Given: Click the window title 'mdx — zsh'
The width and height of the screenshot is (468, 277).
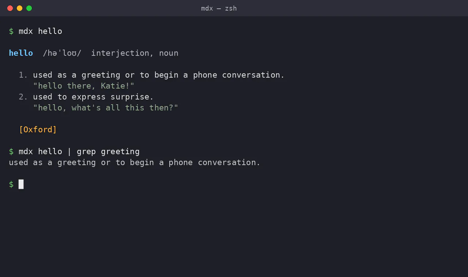Looking at the screenshot, I should tap(219, 8).
